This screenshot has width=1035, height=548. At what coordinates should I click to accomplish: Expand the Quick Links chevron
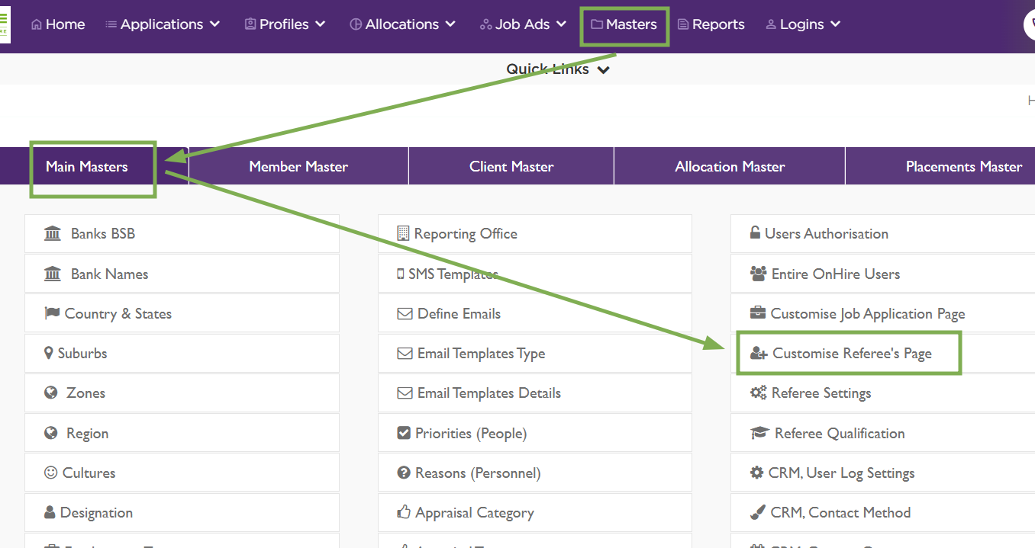603,70
